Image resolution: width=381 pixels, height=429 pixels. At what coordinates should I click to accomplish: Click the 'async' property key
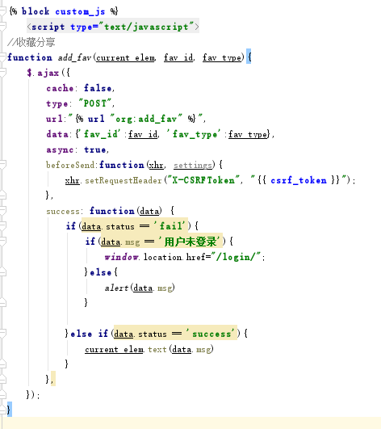(60, 149)
